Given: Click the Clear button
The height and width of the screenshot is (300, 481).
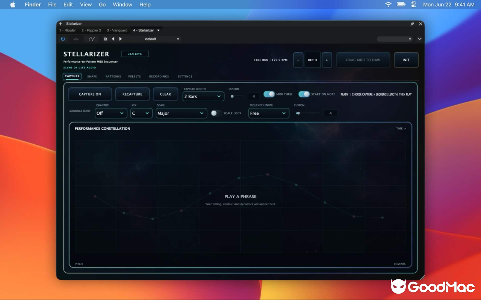Looking at the screenshot, I should (165, 94).
